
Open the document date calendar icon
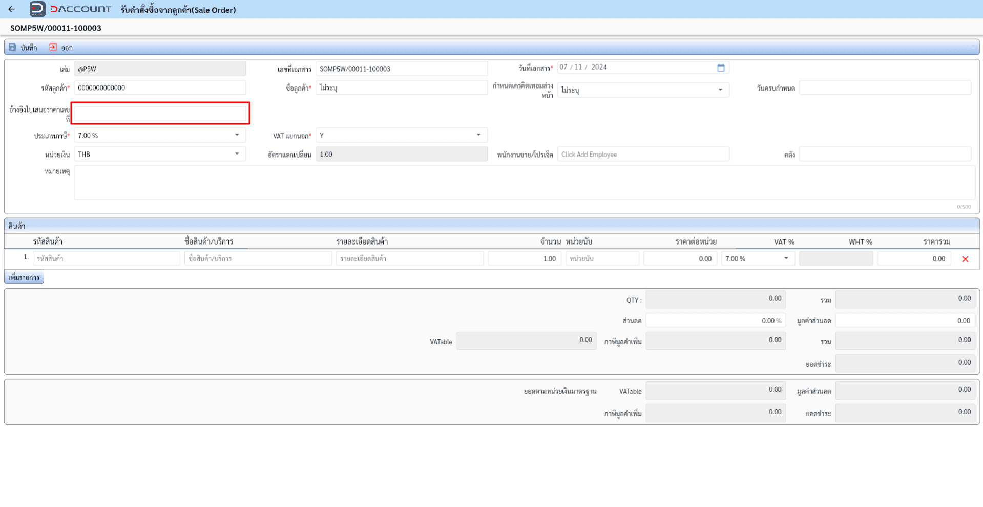721,68
